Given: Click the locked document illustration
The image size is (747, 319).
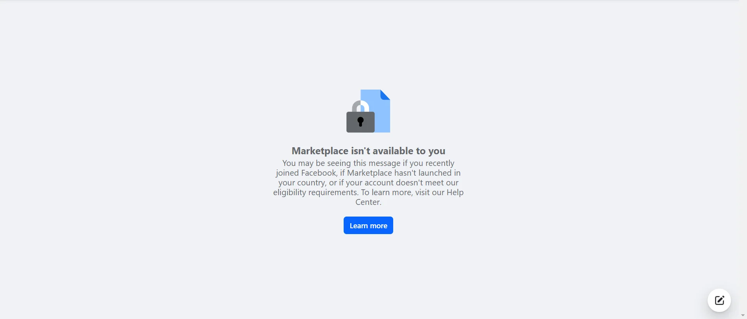Looking at the screenshot, I should click(x=368, y=111).
